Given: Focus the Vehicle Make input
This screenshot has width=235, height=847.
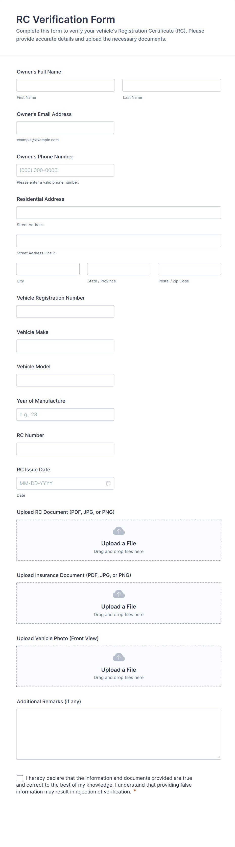Looking at the screenshot, I should click(x=65, y=346).
